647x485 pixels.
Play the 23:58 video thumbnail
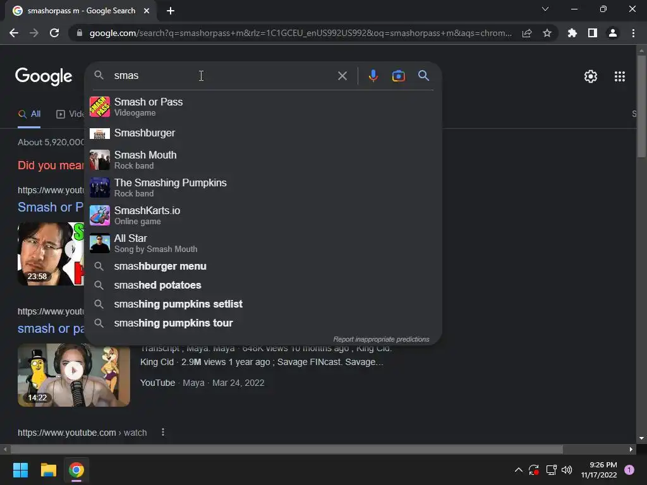coord(51,254)
